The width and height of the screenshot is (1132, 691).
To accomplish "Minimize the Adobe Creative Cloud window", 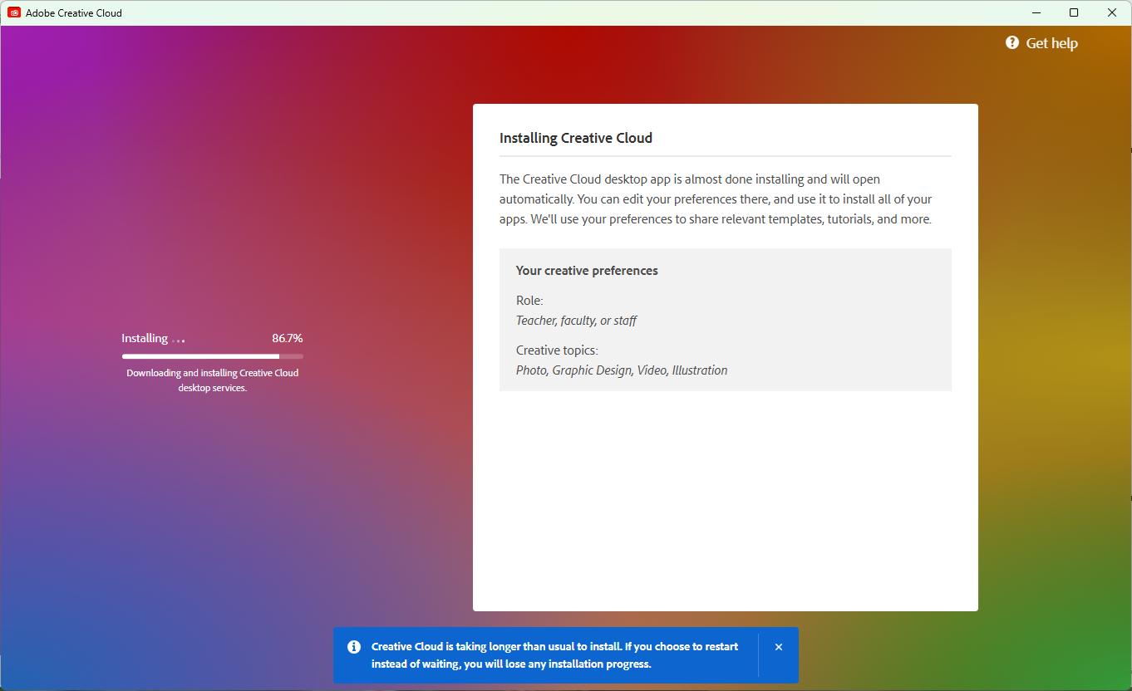I will pos(1036,12).
